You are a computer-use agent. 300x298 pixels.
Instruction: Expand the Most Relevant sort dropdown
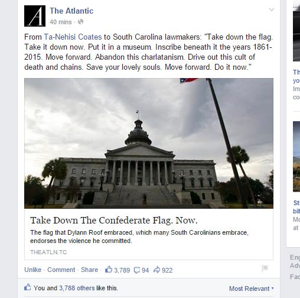click(x=252, y=289)
